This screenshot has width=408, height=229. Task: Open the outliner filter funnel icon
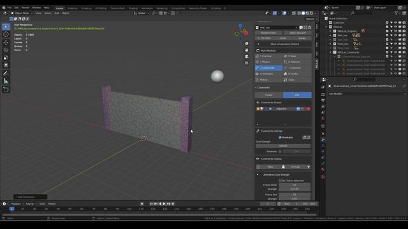click(x=397, y=13)
